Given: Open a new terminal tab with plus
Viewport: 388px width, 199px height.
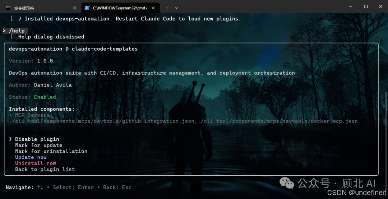Looking at the screenshot, I should pos(167,8).
